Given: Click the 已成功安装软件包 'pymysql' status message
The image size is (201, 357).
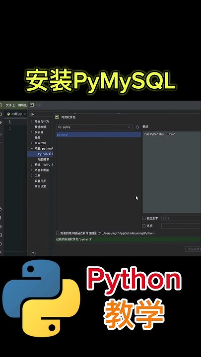Looking at the screenshot, I should click(x=73, y=239).
